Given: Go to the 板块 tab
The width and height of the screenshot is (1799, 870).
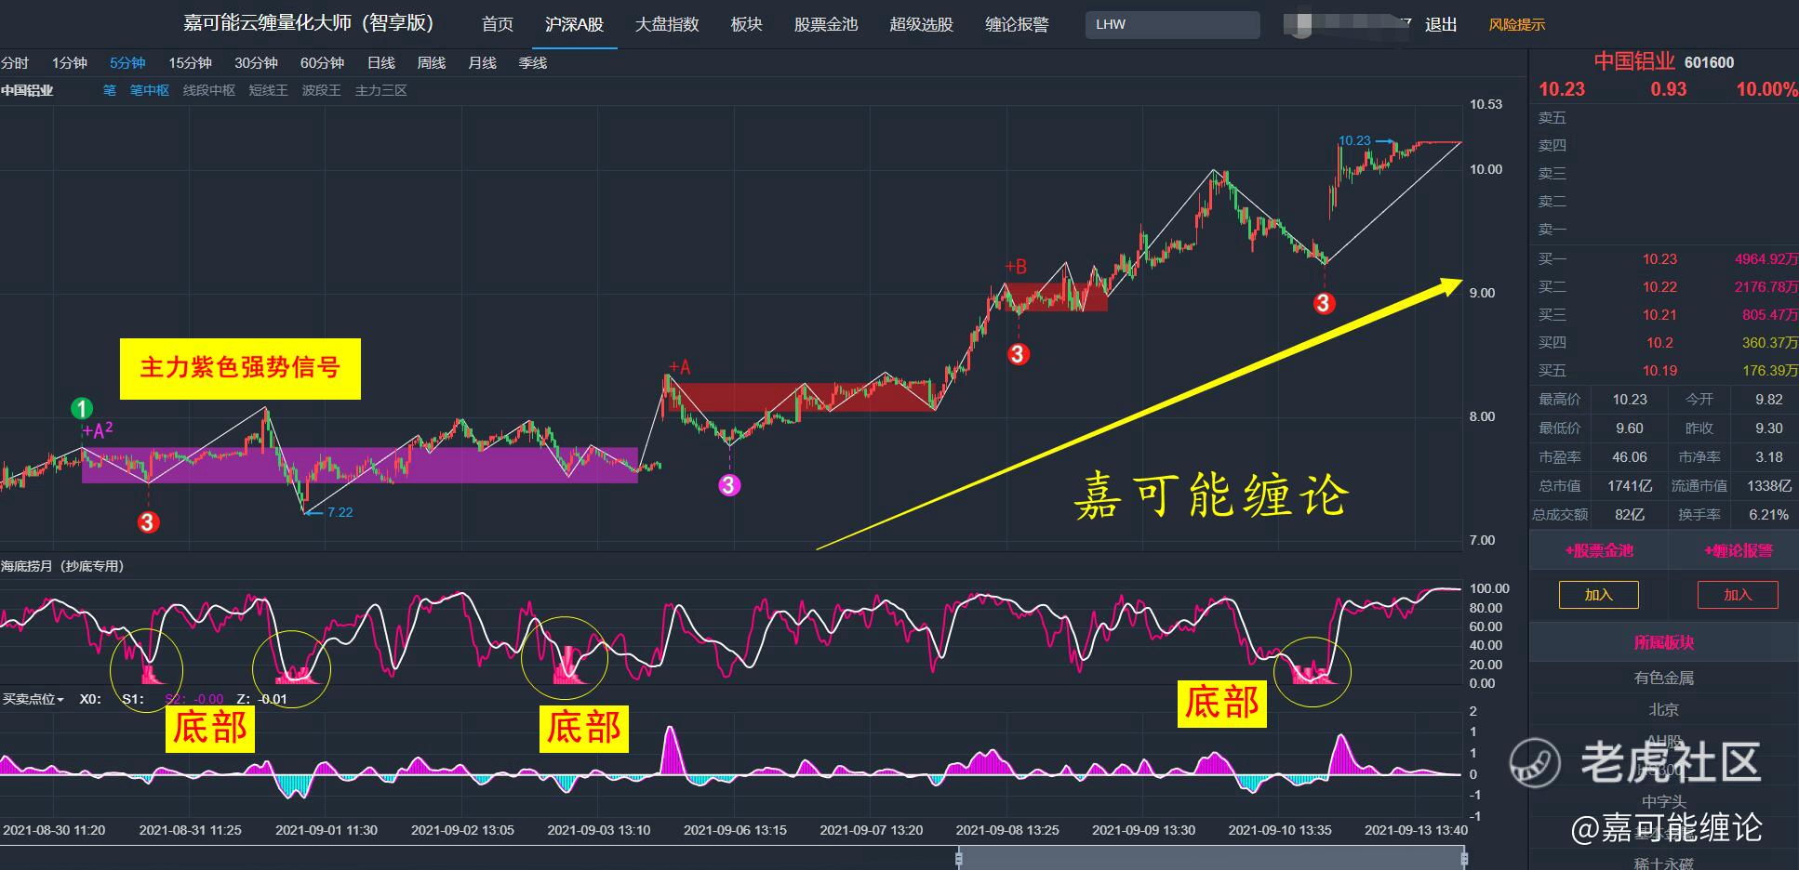Looking at the screenshot, I should [746, 24].
